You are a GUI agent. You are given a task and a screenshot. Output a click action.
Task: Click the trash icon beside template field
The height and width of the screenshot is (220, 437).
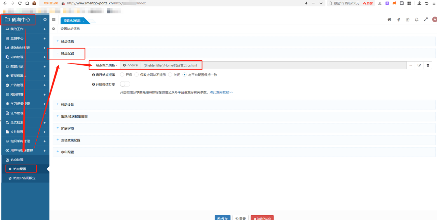pos(428,65)
